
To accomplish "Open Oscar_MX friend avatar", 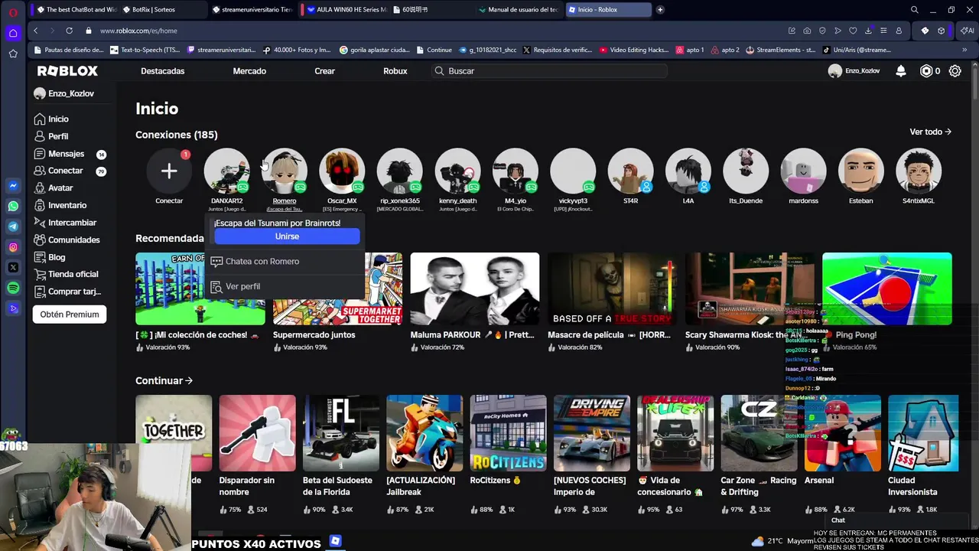I will pyautogui.click(x=342, y=171).
